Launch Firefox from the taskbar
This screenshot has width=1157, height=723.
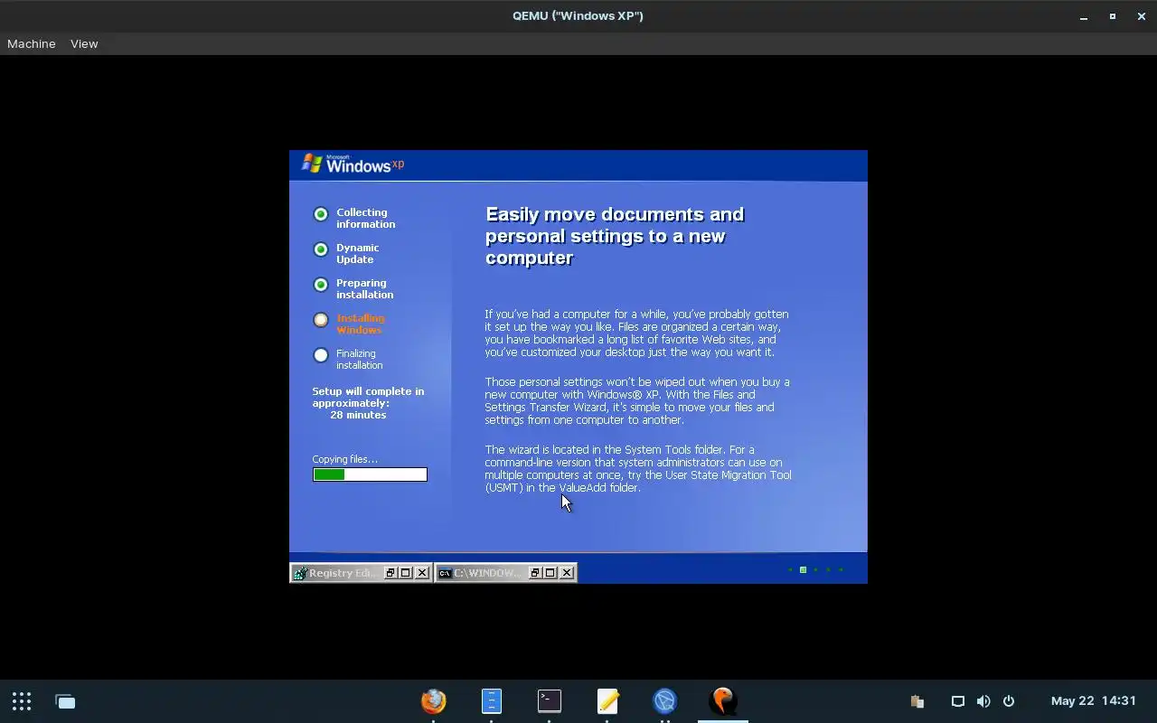434,701
